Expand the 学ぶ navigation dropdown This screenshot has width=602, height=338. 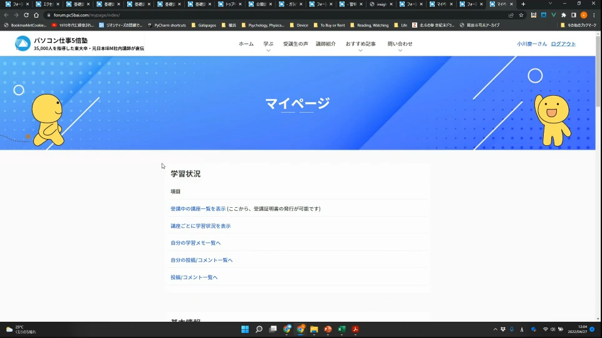(268, 44)
